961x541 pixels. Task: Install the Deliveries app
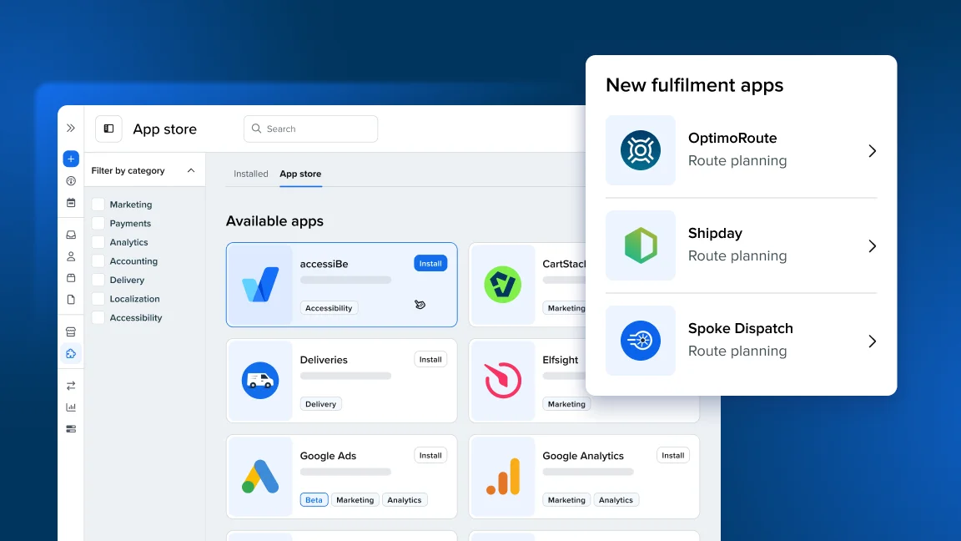click(430, 360)
